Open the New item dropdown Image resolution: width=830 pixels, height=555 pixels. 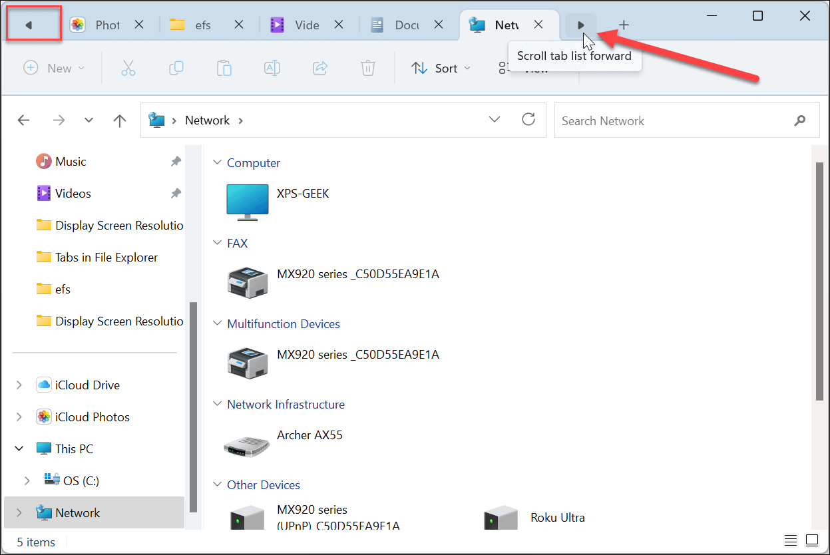(x=54, y=68)
